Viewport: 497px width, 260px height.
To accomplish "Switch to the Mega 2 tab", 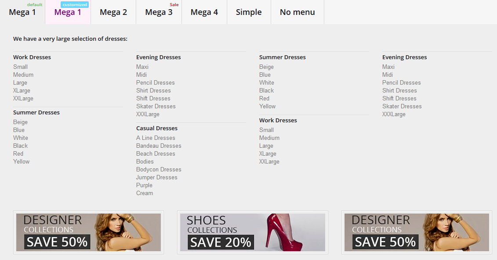I will (x=113, y=12).
